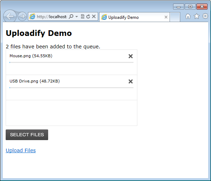Click the Upload Files link

pyautogui.click(x=21, y=150)
